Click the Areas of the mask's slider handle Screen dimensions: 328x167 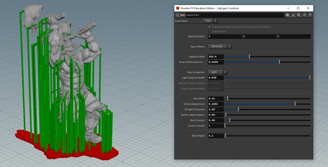279,62
